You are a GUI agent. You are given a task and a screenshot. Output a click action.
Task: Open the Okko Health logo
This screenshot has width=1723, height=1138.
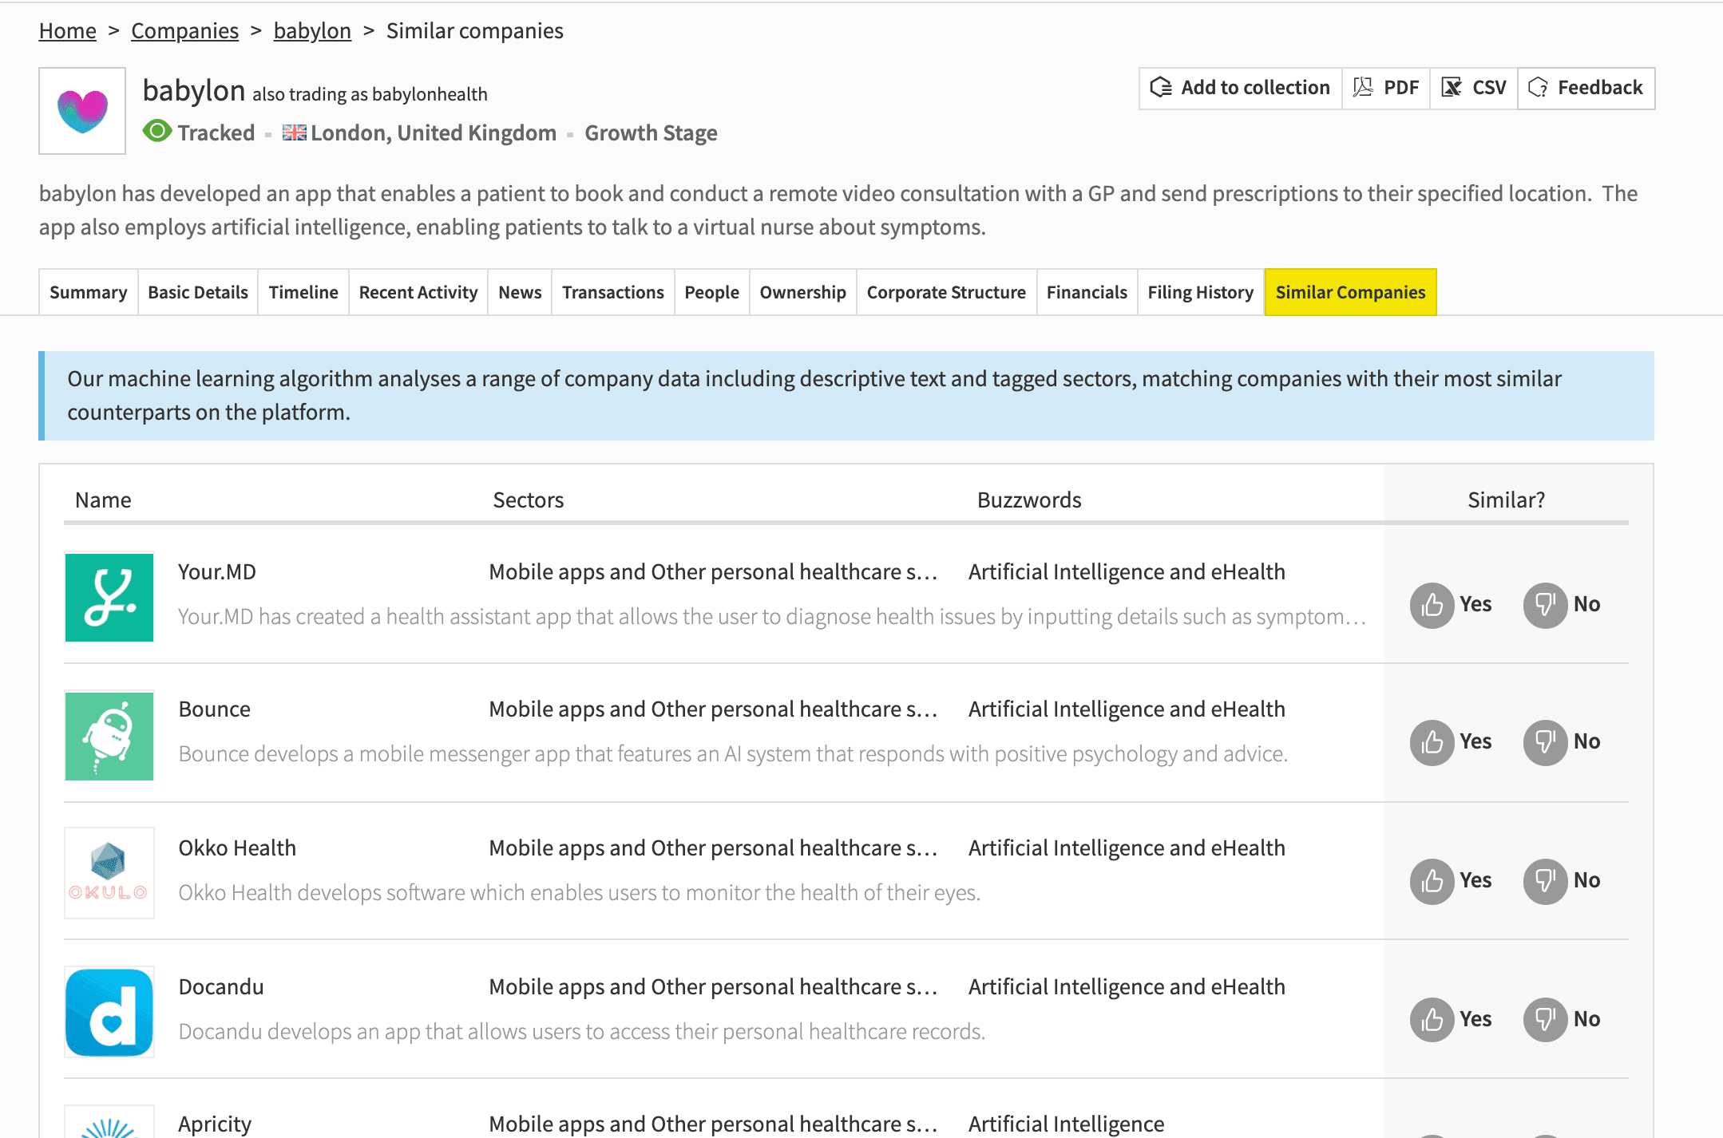(109, 873)
